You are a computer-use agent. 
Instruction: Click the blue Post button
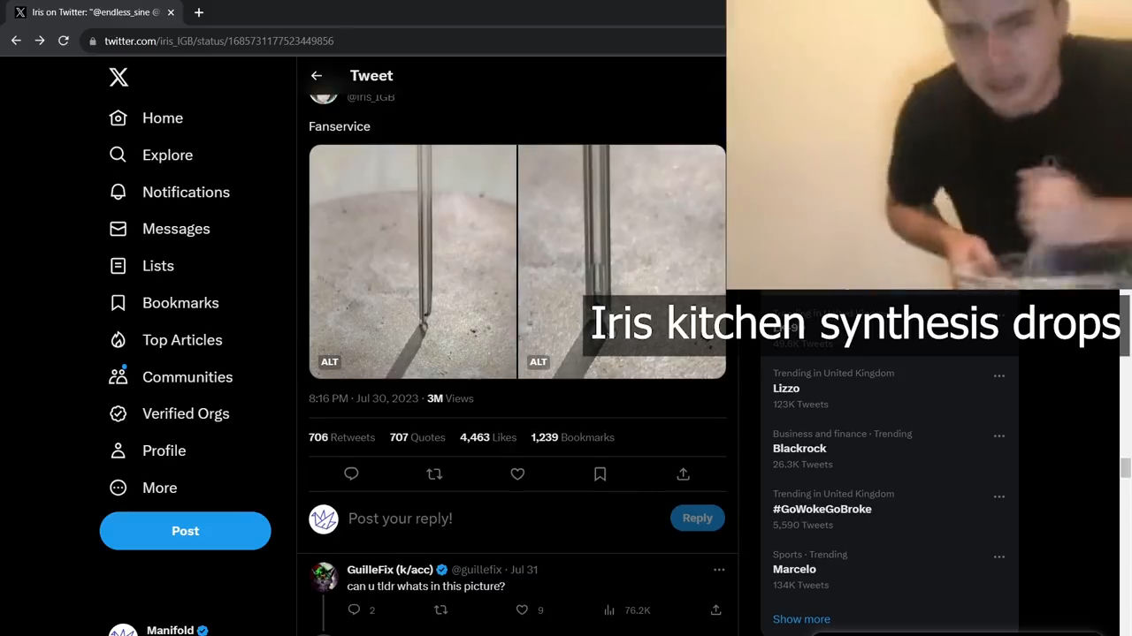point(185,531)
